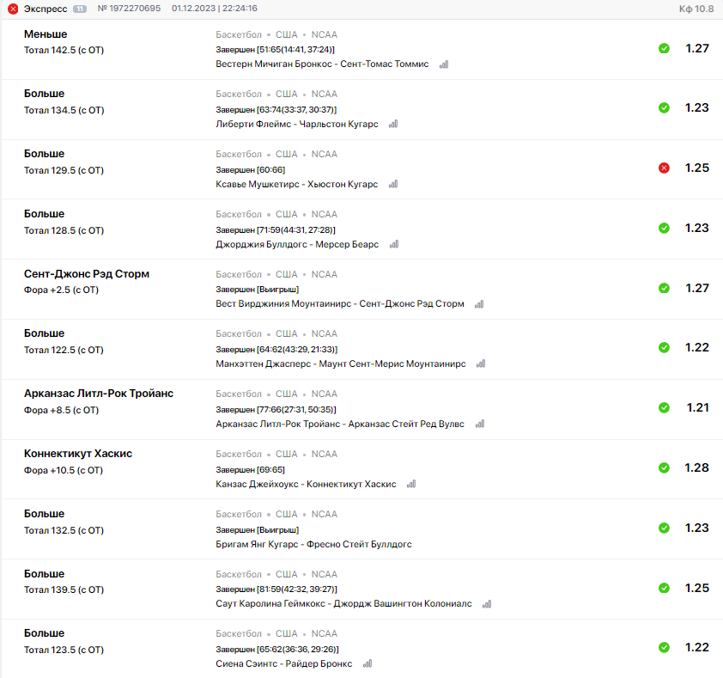Click green win checkmark for Тотал 142.5 bet
The image size is (723, 678).
click(664, 48)
